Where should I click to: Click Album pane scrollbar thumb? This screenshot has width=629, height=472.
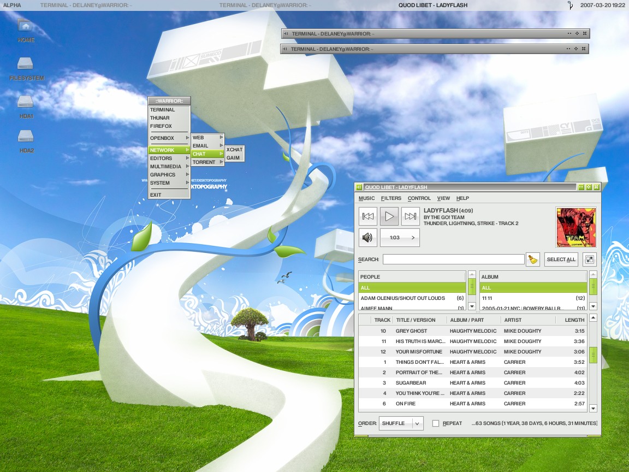[x=594, y=287]
